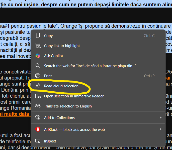Choose Print from the context menu
This screenshot has width=172, height=150.
pyautogui.click(x=98, y=76)
